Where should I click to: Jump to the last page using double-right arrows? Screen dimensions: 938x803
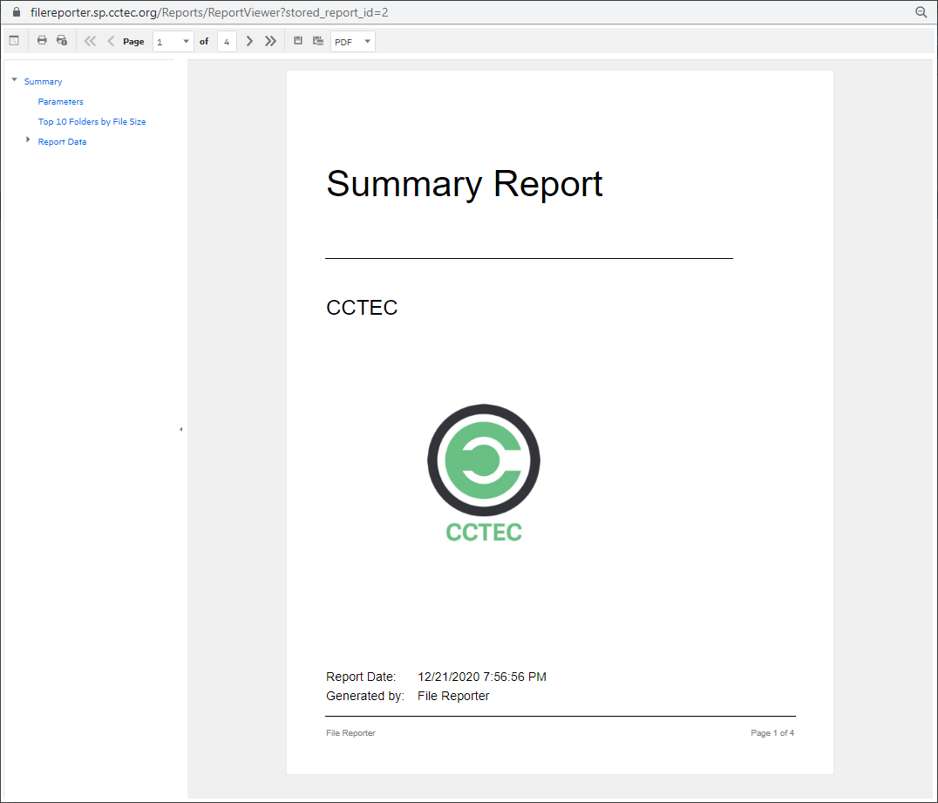tap(270, 41)
